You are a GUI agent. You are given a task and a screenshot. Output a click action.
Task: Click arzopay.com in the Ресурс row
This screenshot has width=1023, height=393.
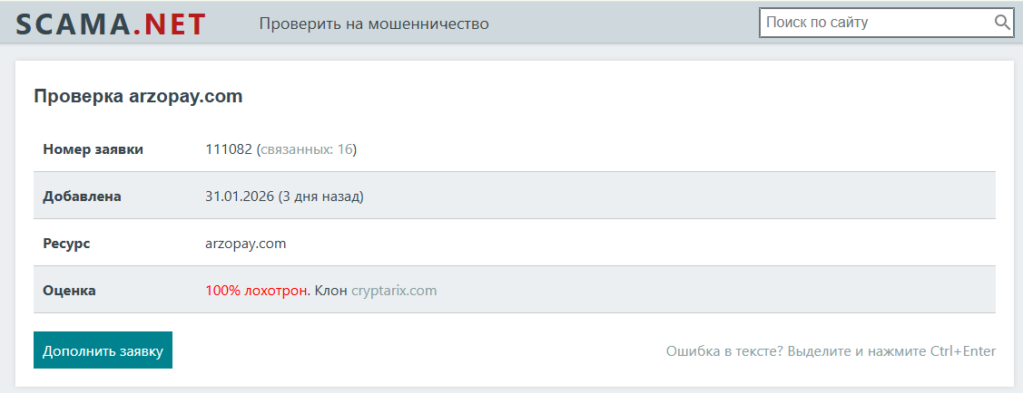[246, 244]
